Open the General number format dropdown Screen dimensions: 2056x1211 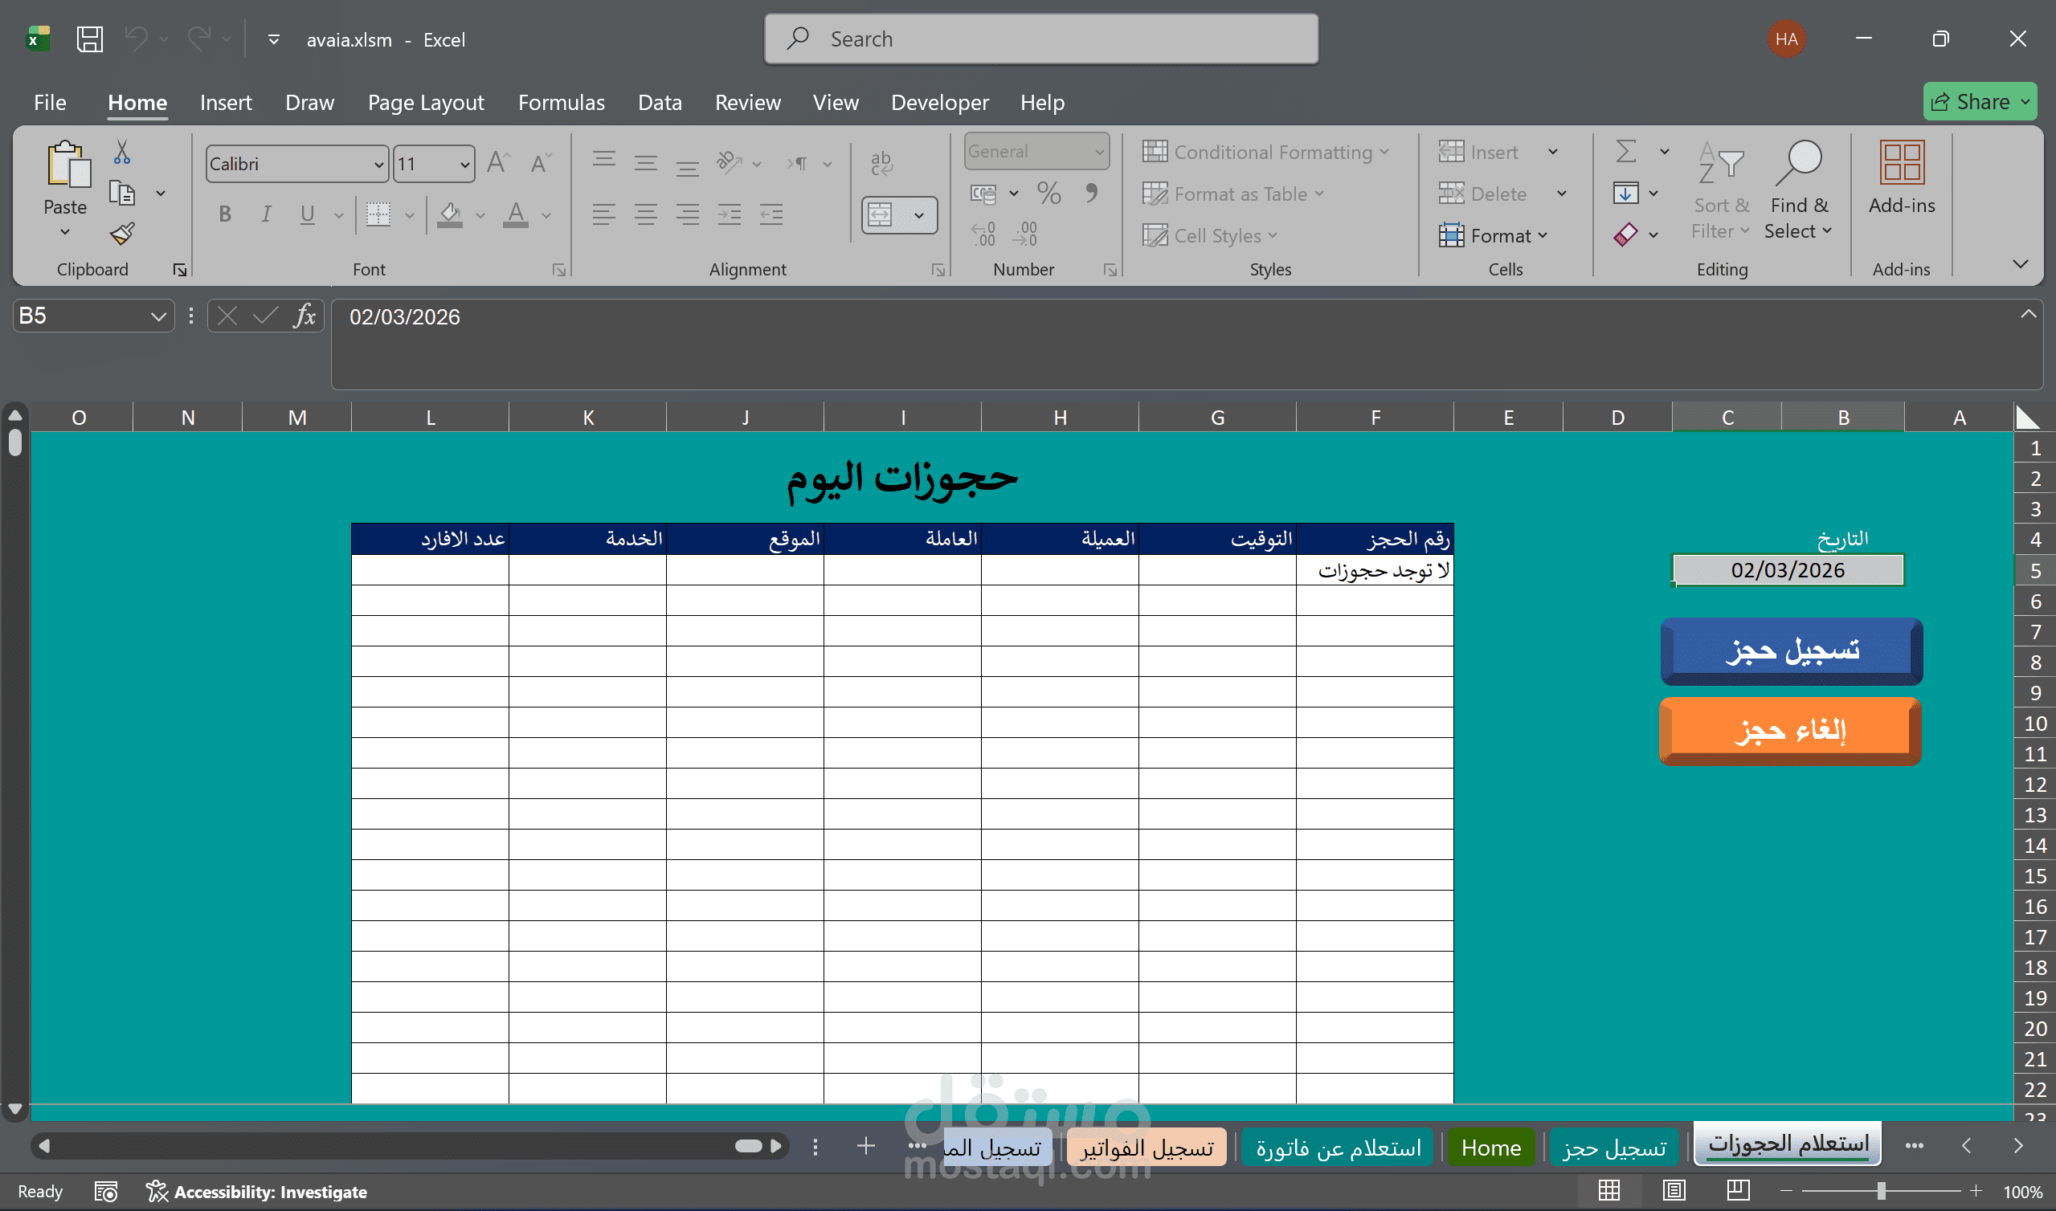coord(1098,152)
